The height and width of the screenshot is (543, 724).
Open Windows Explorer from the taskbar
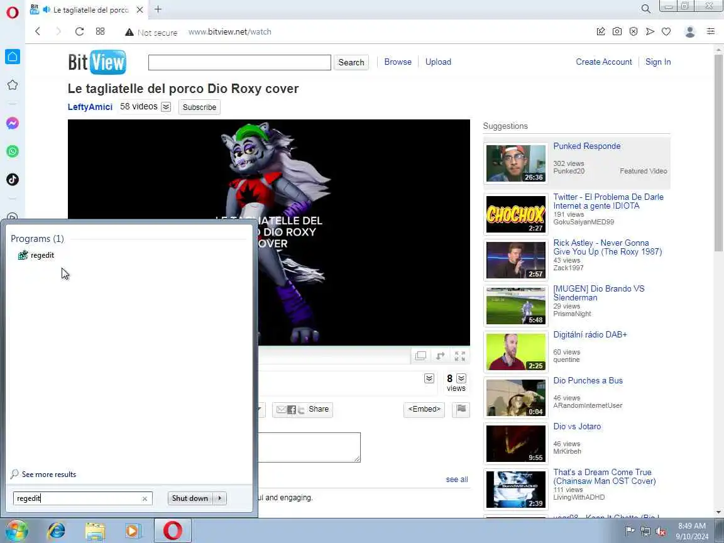(95, 530)
